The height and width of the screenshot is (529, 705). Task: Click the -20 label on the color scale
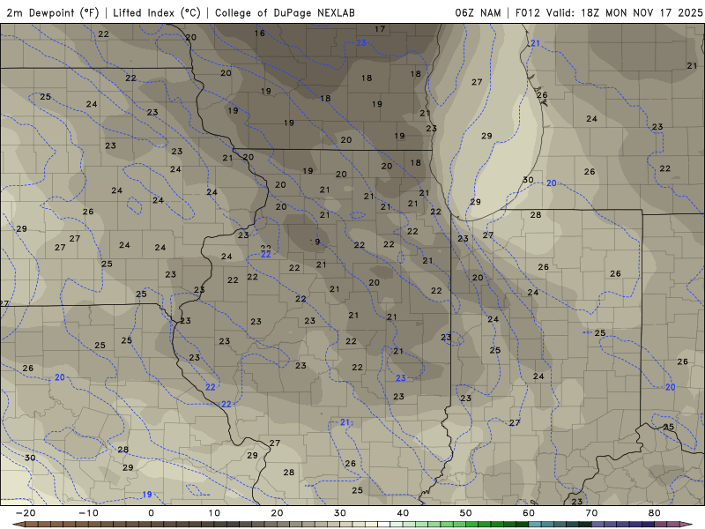[x=26, y=513]
